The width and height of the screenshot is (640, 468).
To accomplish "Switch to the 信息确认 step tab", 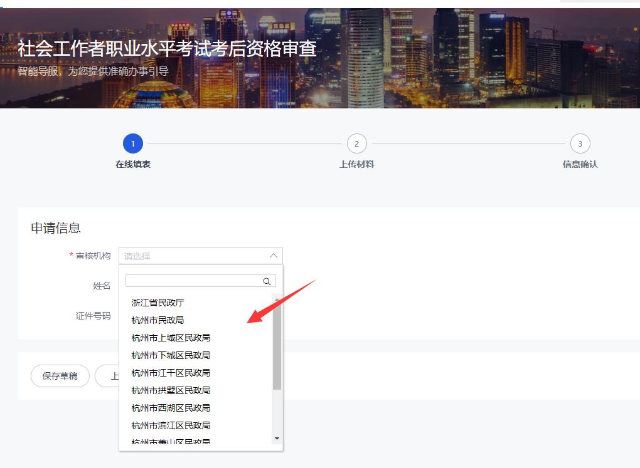I will point(580,163).
